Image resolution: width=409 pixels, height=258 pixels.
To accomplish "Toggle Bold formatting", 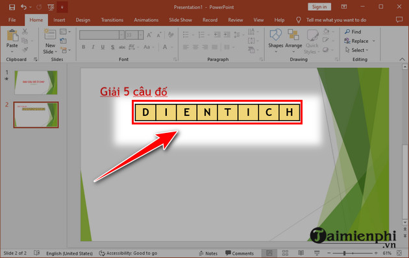I will 84,47.
